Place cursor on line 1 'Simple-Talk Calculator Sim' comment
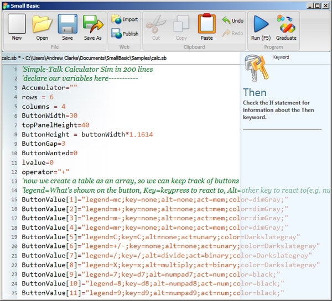This screenshot has height=301, width=332. 87,69
